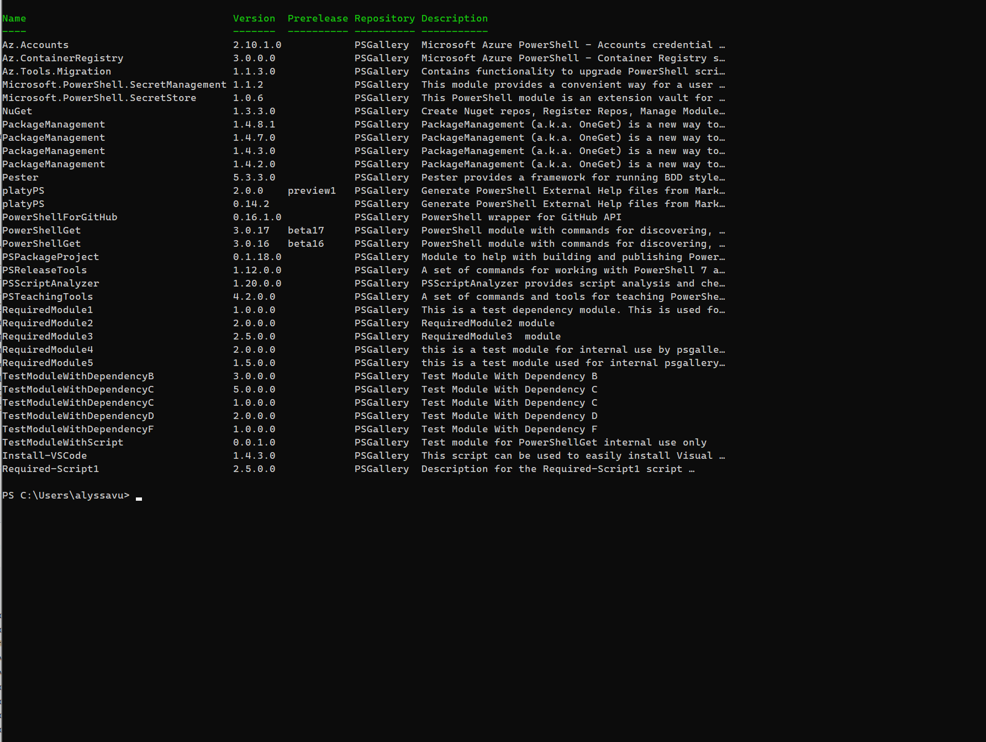
Task: Click the Az.Tools.Migration entry
Action: tap(56, 72)
